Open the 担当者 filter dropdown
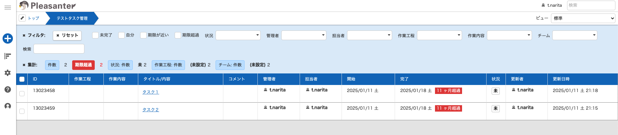This screenshot has width=618, height=135. point(370,35)
